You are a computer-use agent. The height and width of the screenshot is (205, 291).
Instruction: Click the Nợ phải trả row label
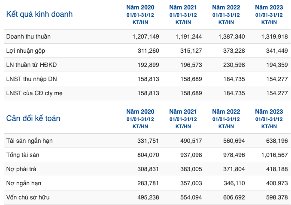(21, 169)
